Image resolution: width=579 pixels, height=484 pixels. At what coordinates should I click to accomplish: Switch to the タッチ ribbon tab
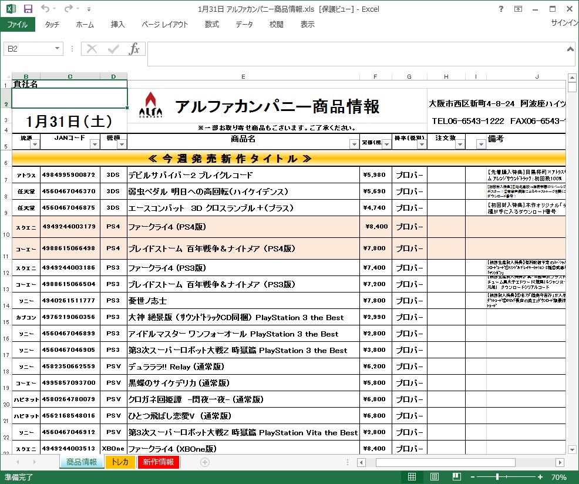[52, 25]
